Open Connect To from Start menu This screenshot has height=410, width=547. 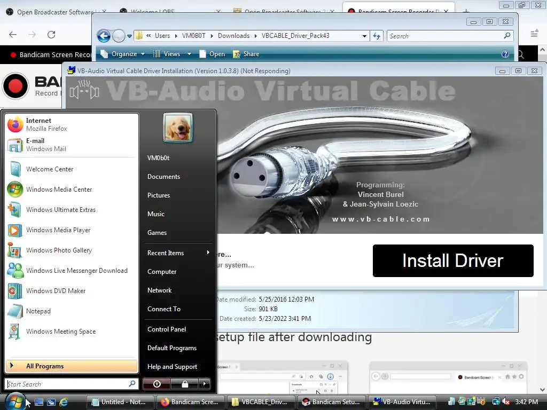coord(164,309)
